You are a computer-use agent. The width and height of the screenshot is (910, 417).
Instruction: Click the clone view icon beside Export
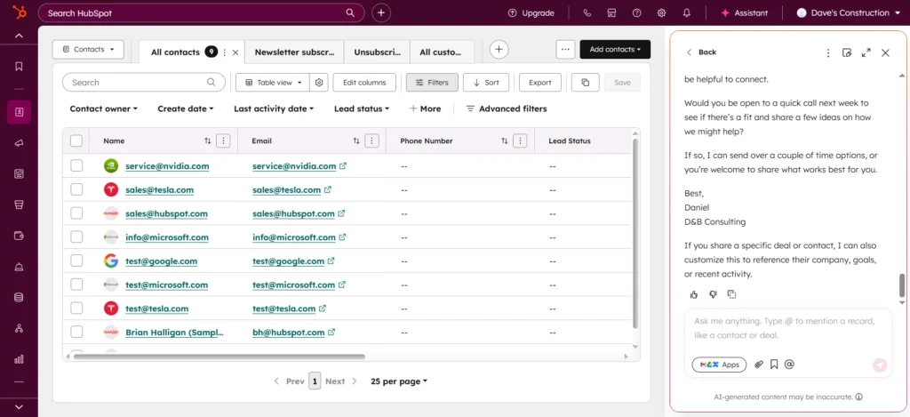click(585, 83)
